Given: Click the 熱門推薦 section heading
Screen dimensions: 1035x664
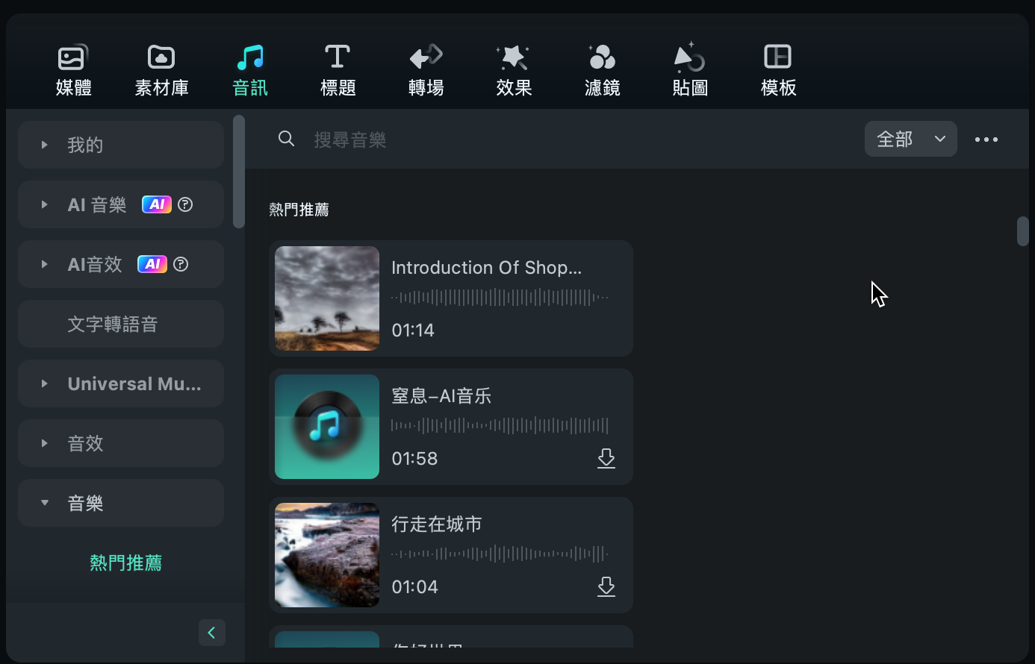Looking at the screenshot, I should (299, 210).
